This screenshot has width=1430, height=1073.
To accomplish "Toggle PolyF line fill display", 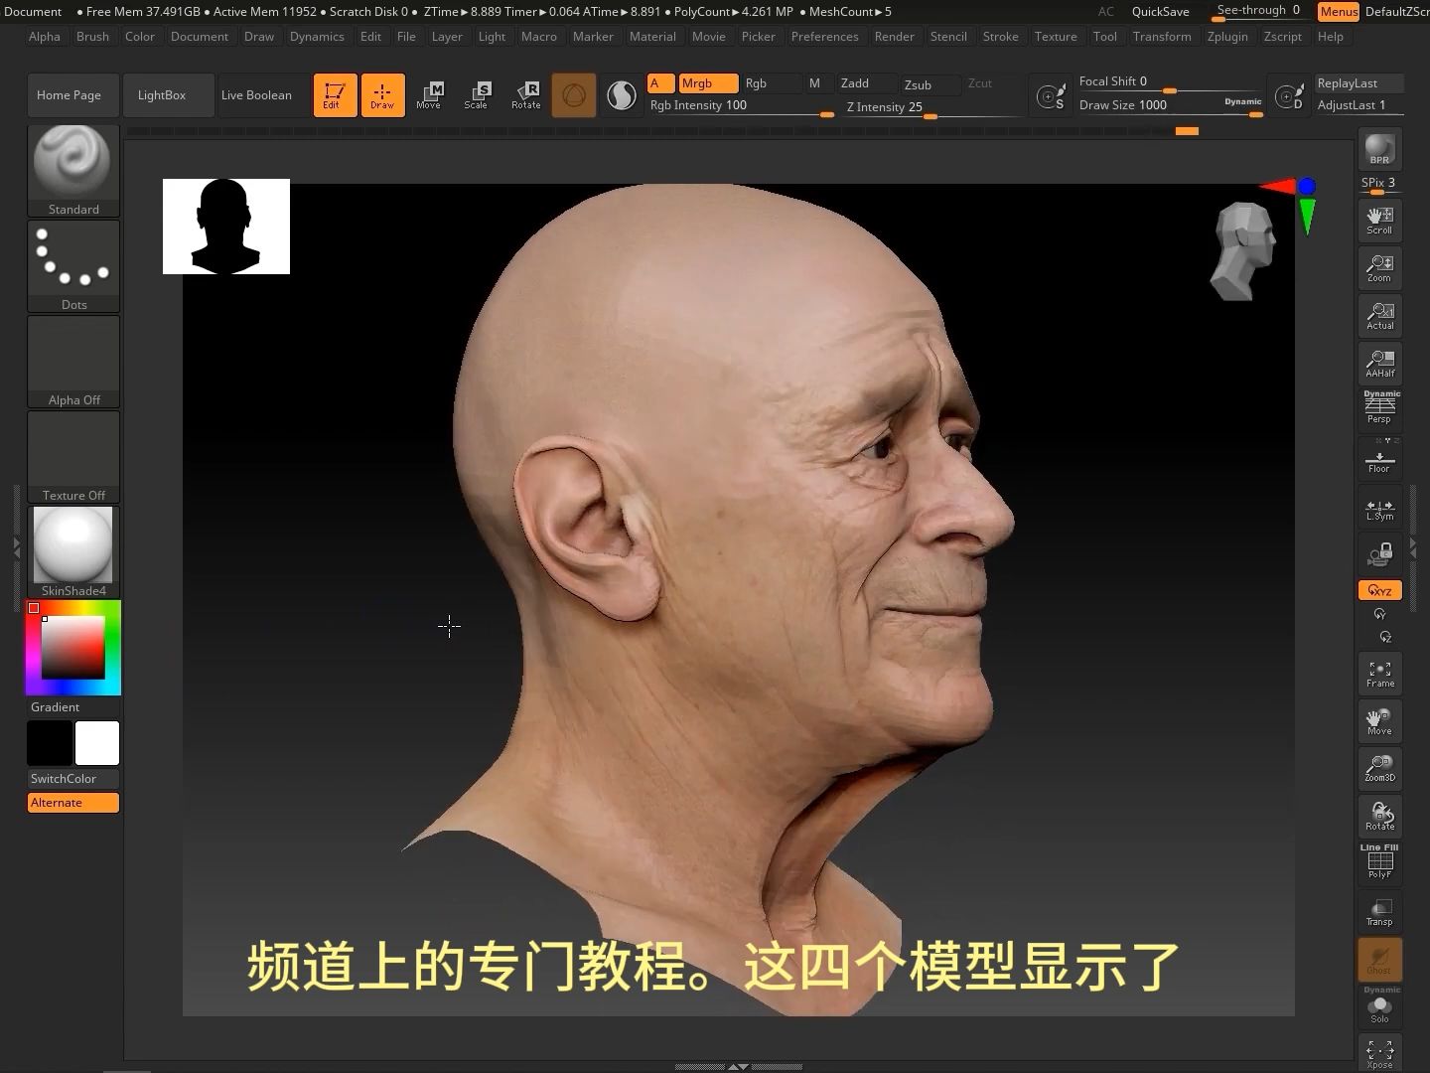I will point(1379,862).
